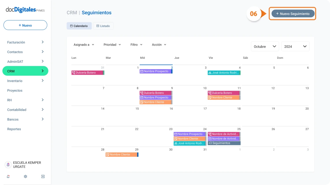
Task: Open the 2024 year selector
Action: [x=295, y=46]
